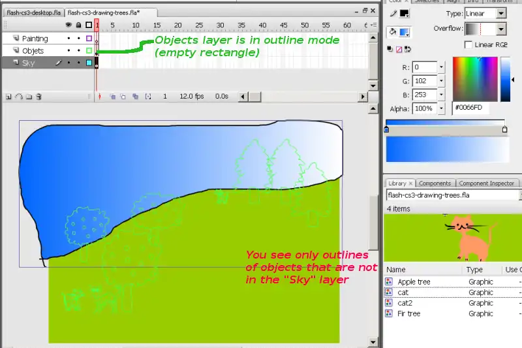
Task: Set colors to black and white default
Action: 390,50
